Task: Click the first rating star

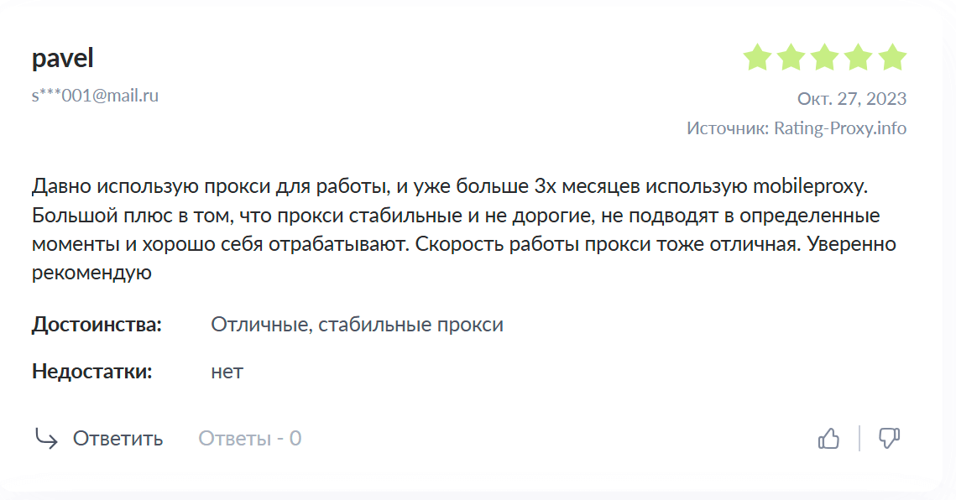Action: 757,58
